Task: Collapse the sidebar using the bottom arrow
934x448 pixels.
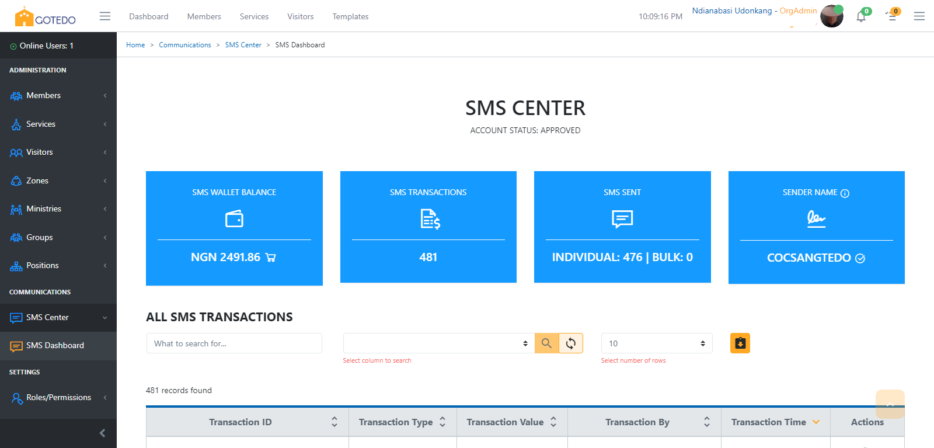Action: pyautogui.click(x=103, y=433)
